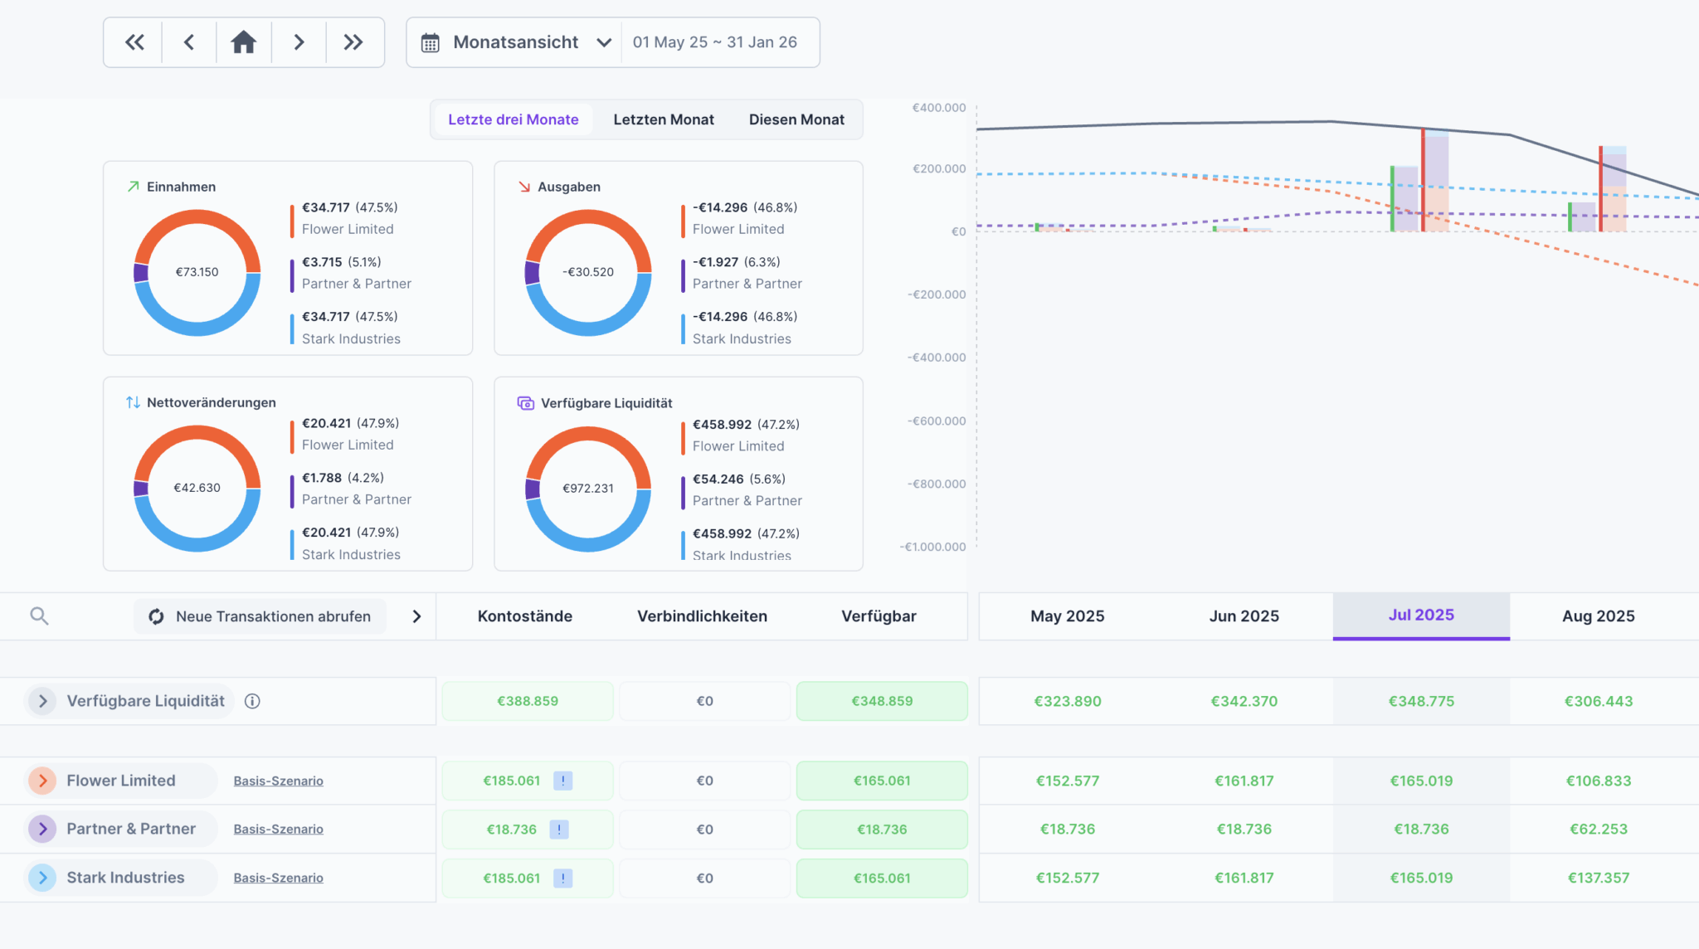The height and width of the screenshot is (949, 1699).
Task: Open Basis-Szenario link for Partner & Partner
Action: tap(278, 830)
